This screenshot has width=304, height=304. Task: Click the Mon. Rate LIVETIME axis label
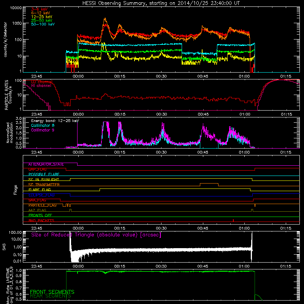point(9,285)
